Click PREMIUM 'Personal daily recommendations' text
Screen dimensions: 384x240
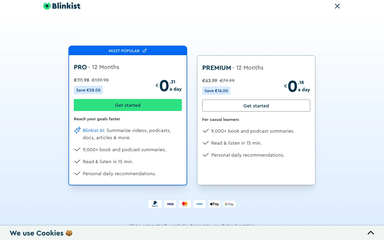[x=248, y=155]
